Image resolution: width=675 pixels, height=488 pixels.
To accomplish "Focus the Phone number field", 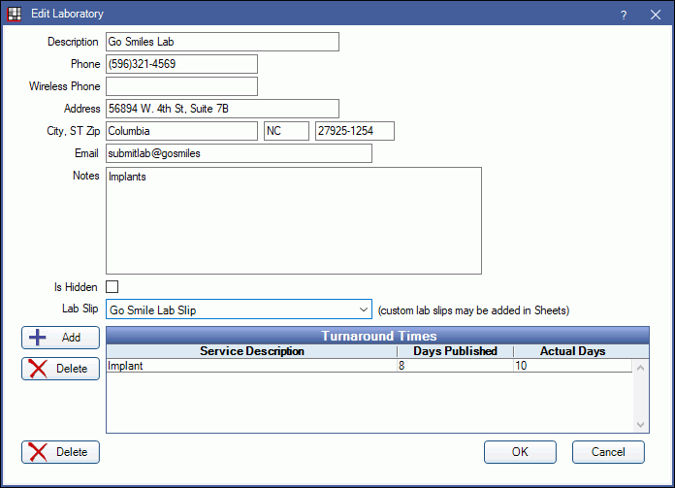I will tap(181, 64).
